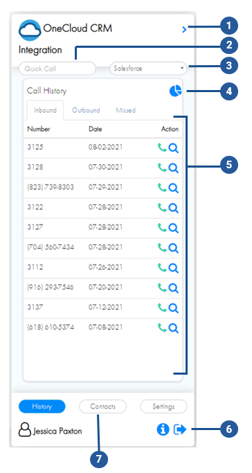The width and height of the screenshot is (252, 473).
Task: Call back number 3122 via phone icon
Action: (x=162, y=208)
